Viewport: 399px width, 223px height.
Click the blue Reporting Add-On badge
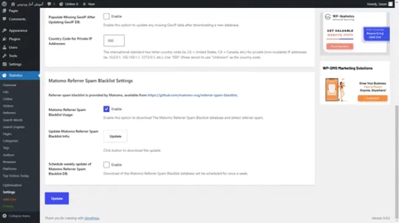pos(376,34)
